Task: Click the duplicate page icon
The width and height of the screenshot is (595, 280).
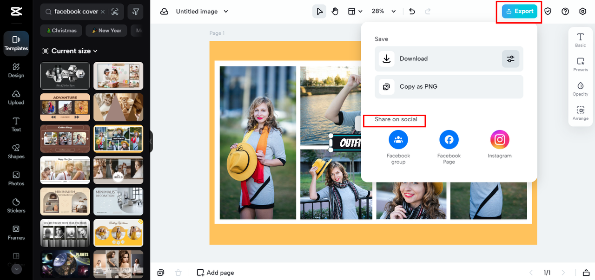Action: pyautogui.click(x=160, y=273)
